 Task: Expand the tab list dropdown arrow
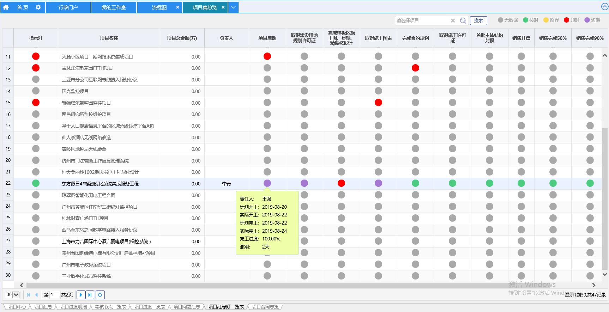233,7
